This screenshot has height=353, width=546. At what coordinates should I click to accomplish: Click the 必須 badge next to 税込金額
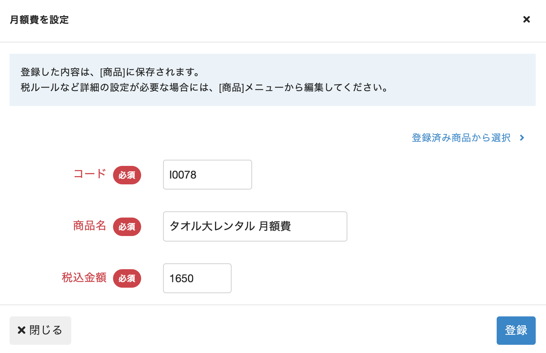127,278
